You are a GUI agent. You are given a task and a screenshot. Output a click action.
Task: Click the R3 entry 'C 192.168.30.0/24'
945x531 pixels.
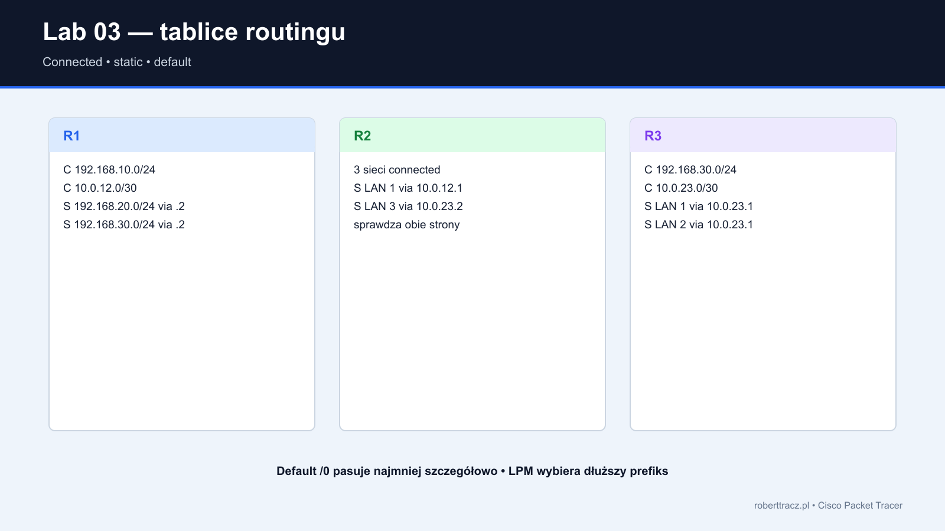coord(690,170)
